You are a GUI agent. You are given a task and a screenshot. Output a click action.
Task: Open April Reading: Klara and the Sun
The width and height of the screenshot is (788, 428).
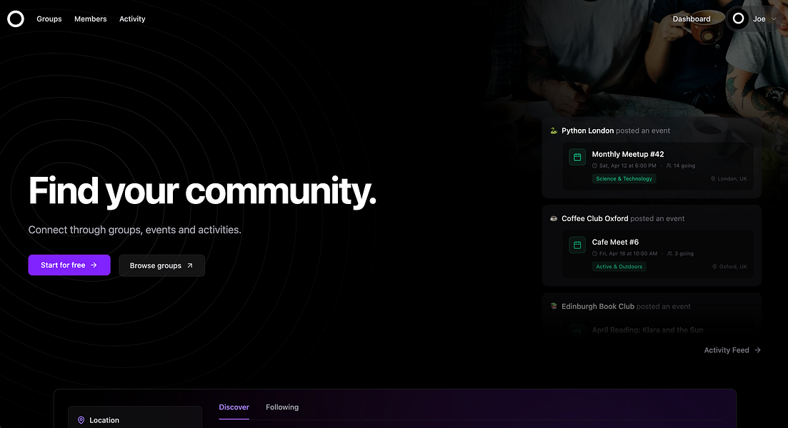click(647, 330)
